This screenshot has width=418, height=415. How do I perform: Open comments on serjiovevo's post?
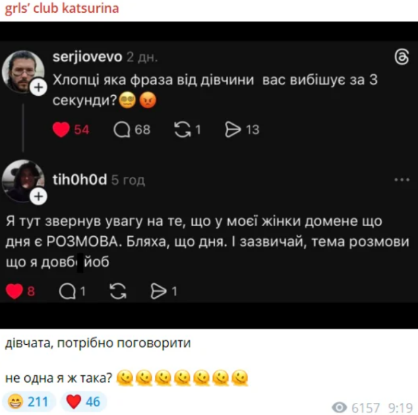pos(122,130)
